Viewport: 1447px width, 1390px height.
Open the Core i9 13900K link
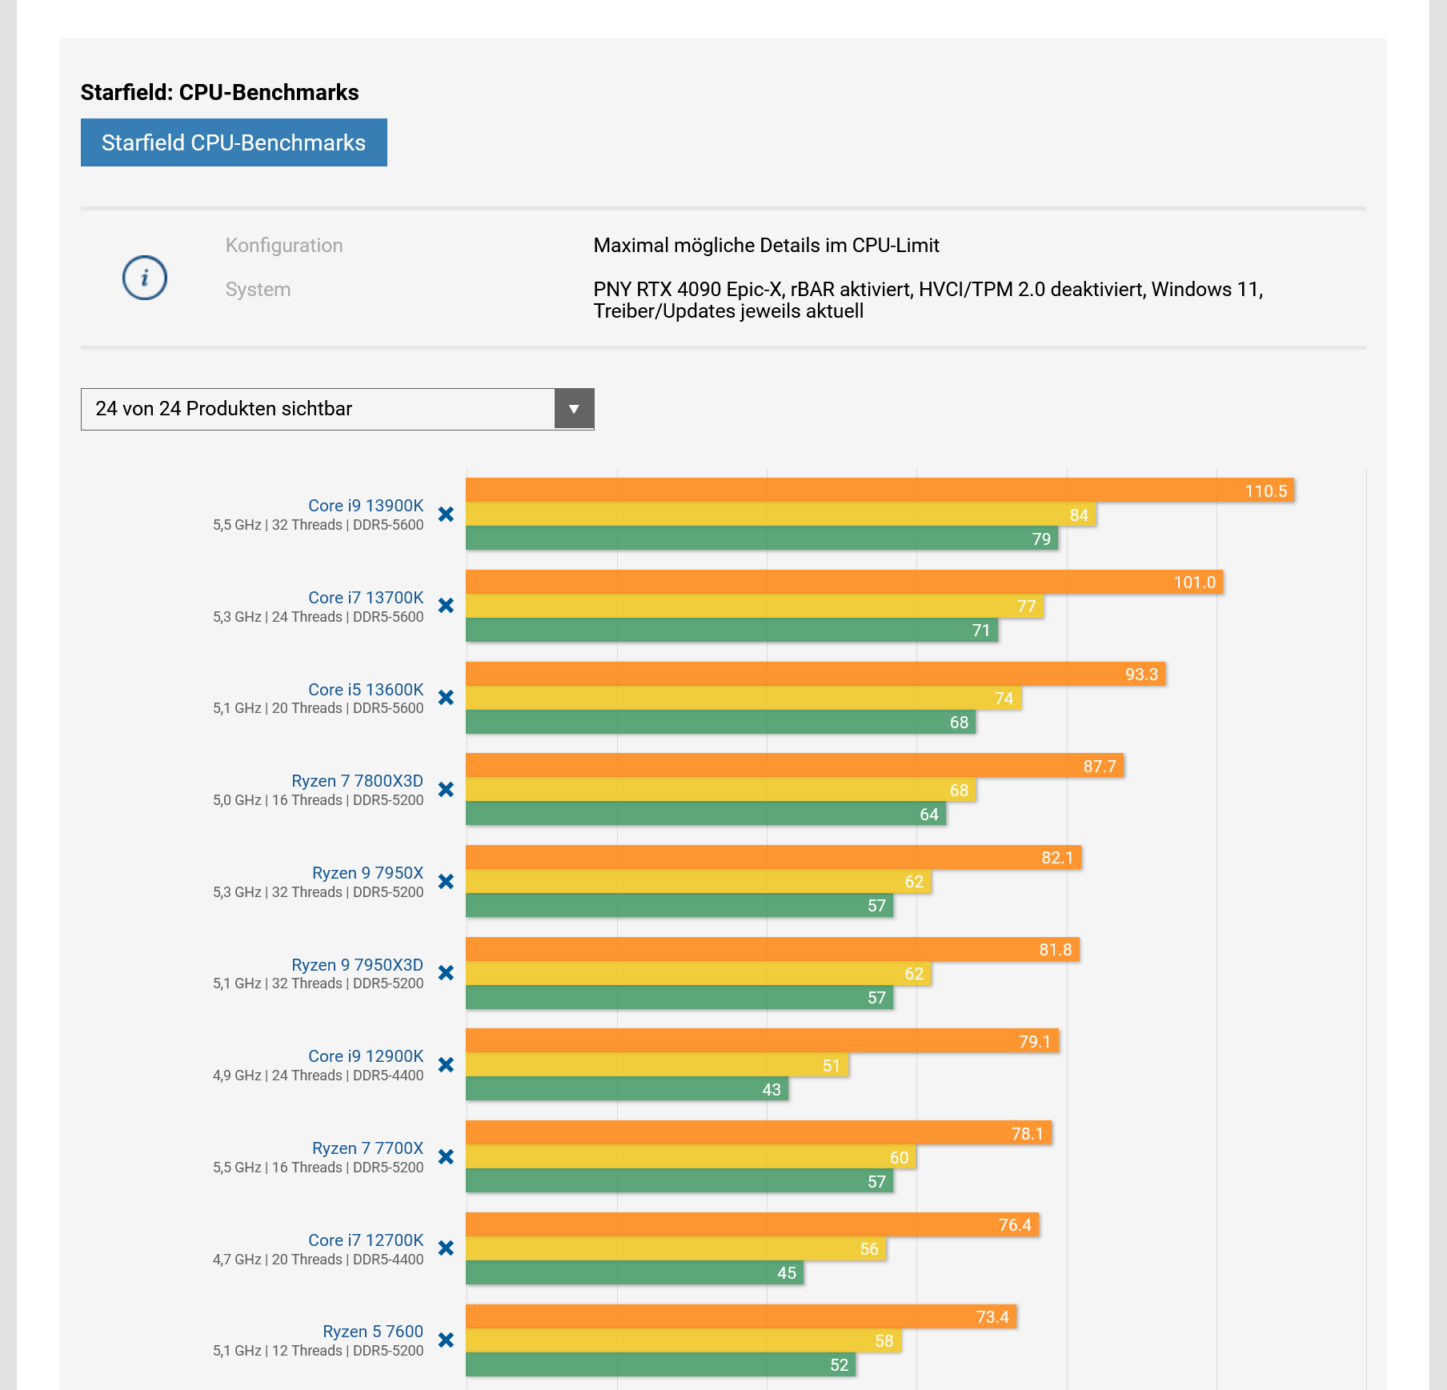point(366,506)
